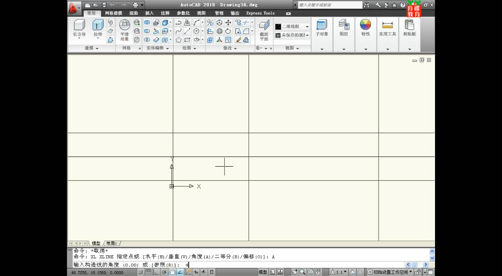Viewport: 502px width, 276px height.
Task: Open the quick access toolbar customize arrow
Action: [x=142, y=5]
